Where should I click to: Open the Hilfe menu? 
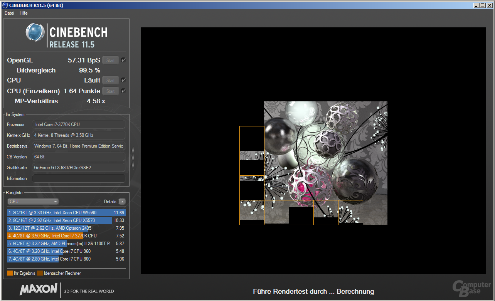(x=24, y=13)
